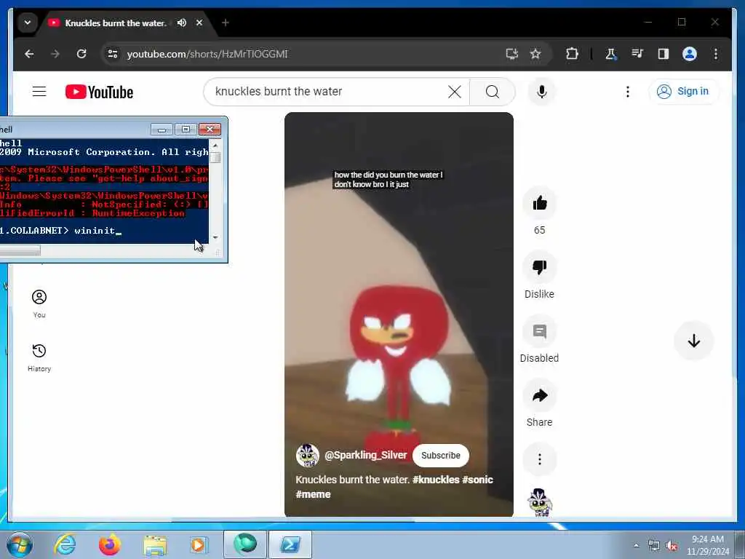Pause the Knuckles Short video
The height and width of the screenshot is (559, 745).
point(399,314)
